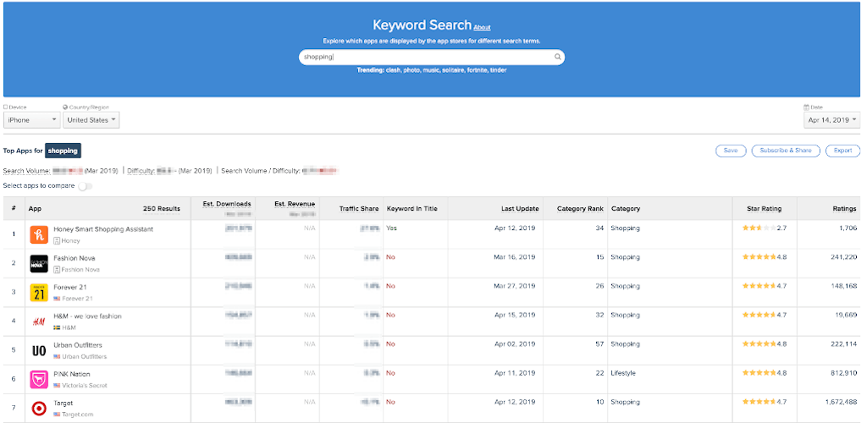The width and height of the screenshot is (867, 423).
Task: Click the Mar 16, 2019 update date
Action: pyautogui.click(x=514, y=257)
